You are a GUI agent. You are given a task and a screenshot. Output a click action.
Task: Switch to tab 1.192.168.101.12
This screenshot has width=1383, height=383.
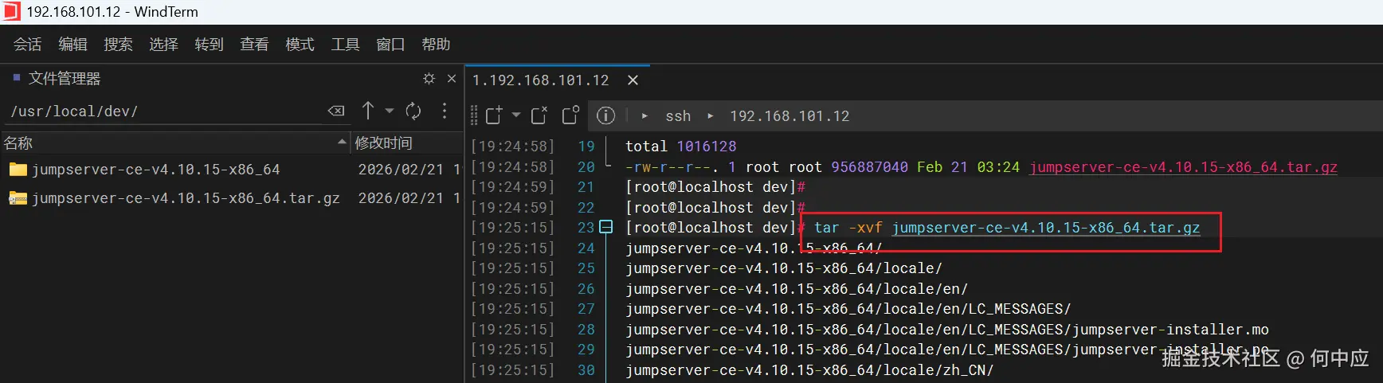tap(540, 80)
